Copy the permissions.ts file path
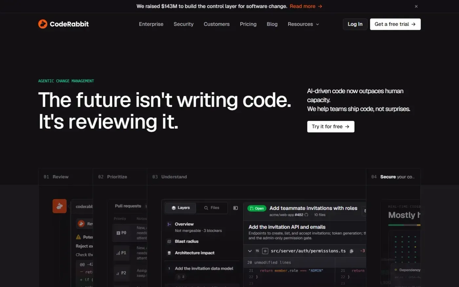459x287 pixels. click(x=351, y=251)
